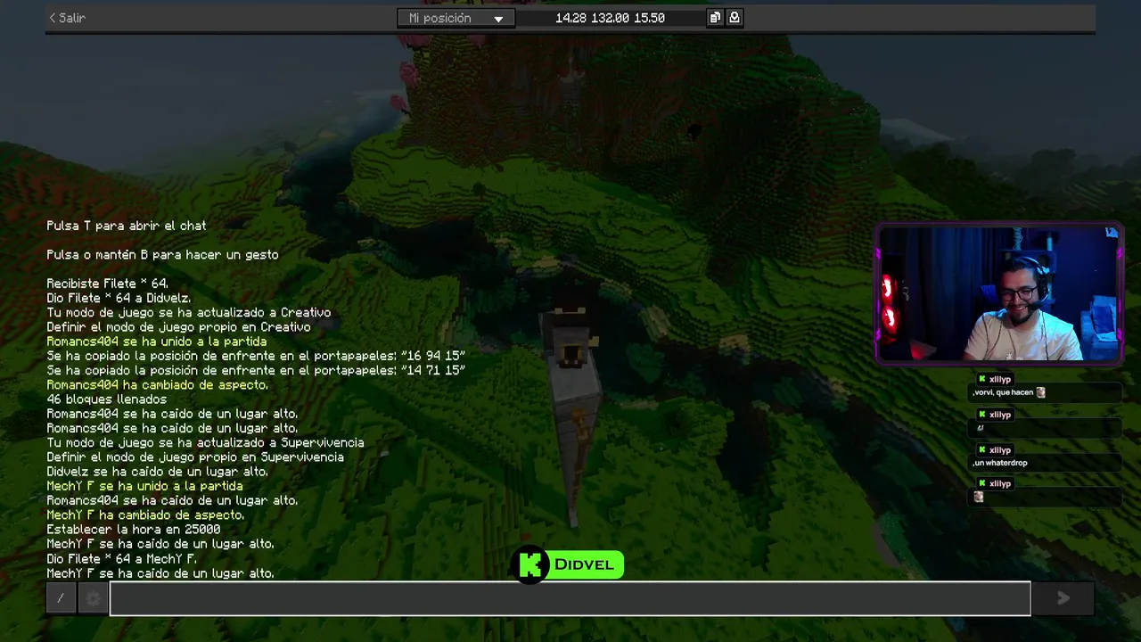Click 'Recibiste Filete * 64.' chat line
The height and width of the screenshot is (642, 1141).
(107, 284)
